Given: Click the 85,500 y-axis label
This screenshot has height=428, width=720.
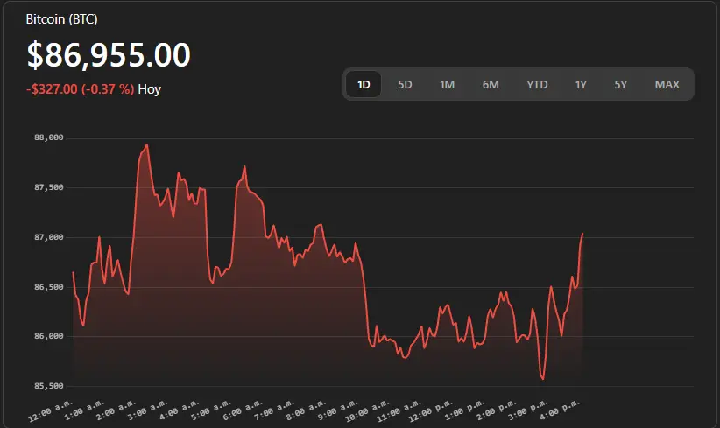Looking at the screenshot, I should point(49,386).
